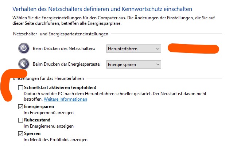Click the 'Beim Drücken des Netzschalters' label
Viewport: 241px width, 167px height.
click(64, 48)
